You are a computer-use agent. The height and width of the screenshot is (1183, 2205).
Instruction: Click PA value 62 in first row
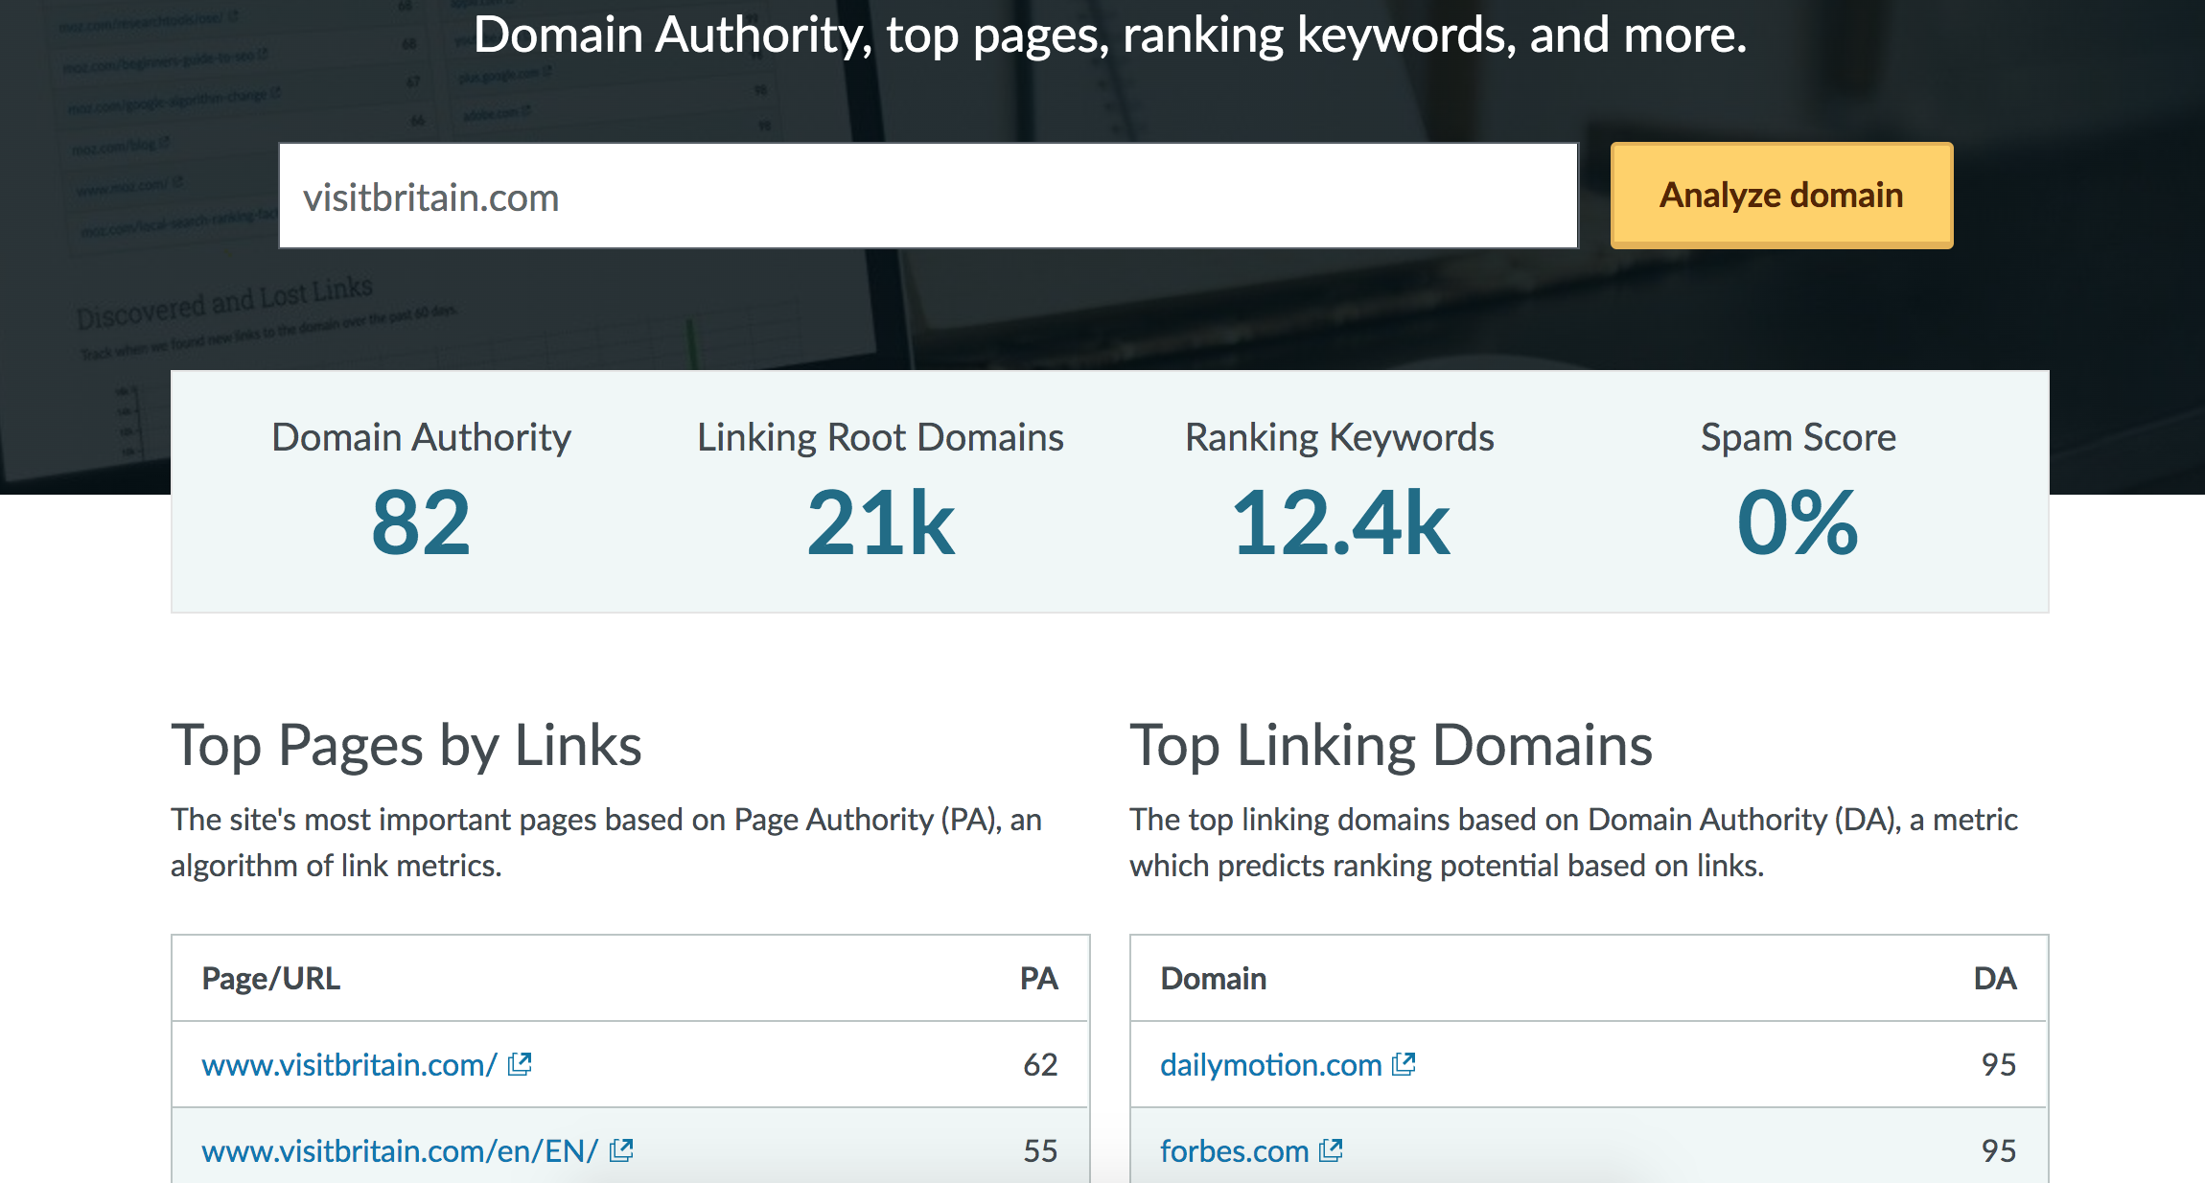[x=1040, y=1064]
